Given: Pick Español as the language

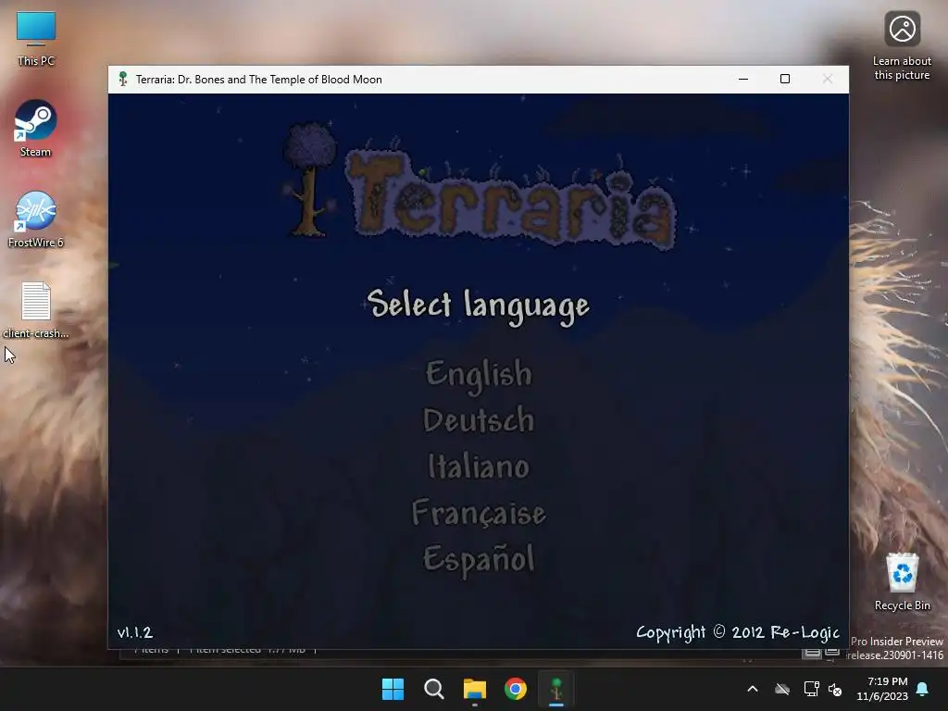Looking at the screenshot, I should point(479,558).
